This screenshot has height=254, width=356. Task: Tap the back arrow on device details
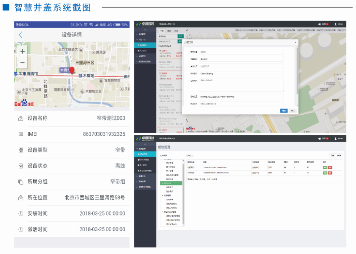coord(21,34)
